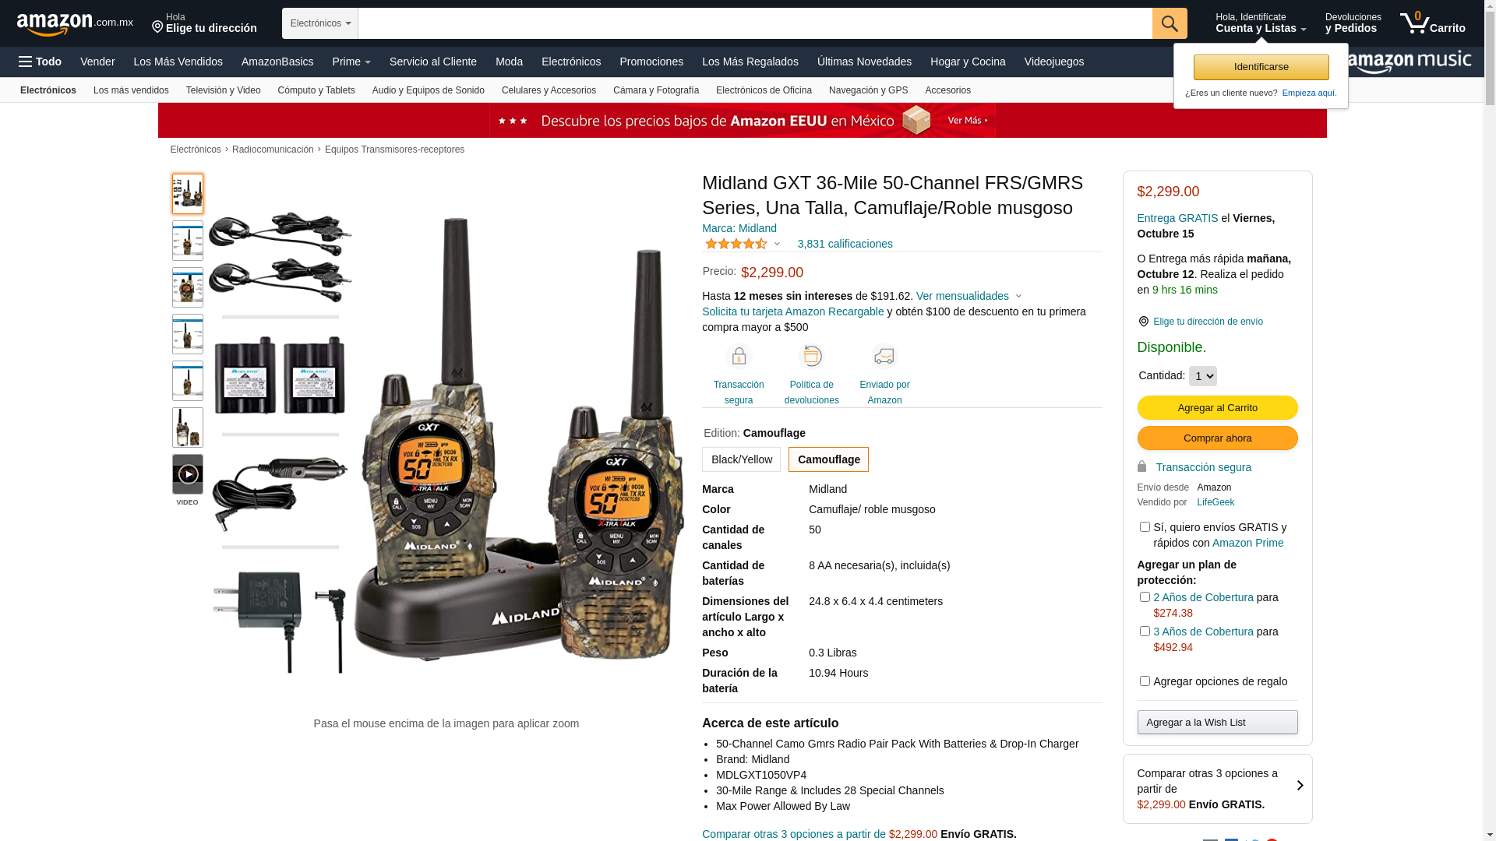Image resolution: width=1496 pixels, height=841 pixels.
Task: Open the Promociones nav item
Action: click(651, 62)
